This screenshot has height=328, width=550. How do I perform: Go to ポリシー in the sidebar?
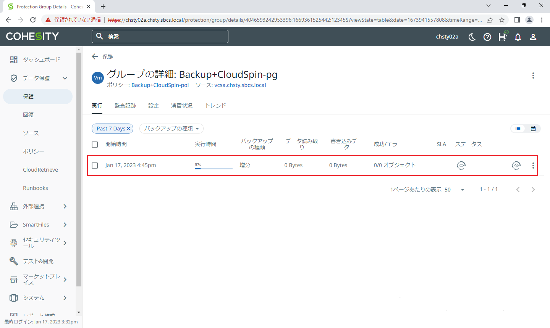[34, 151]
